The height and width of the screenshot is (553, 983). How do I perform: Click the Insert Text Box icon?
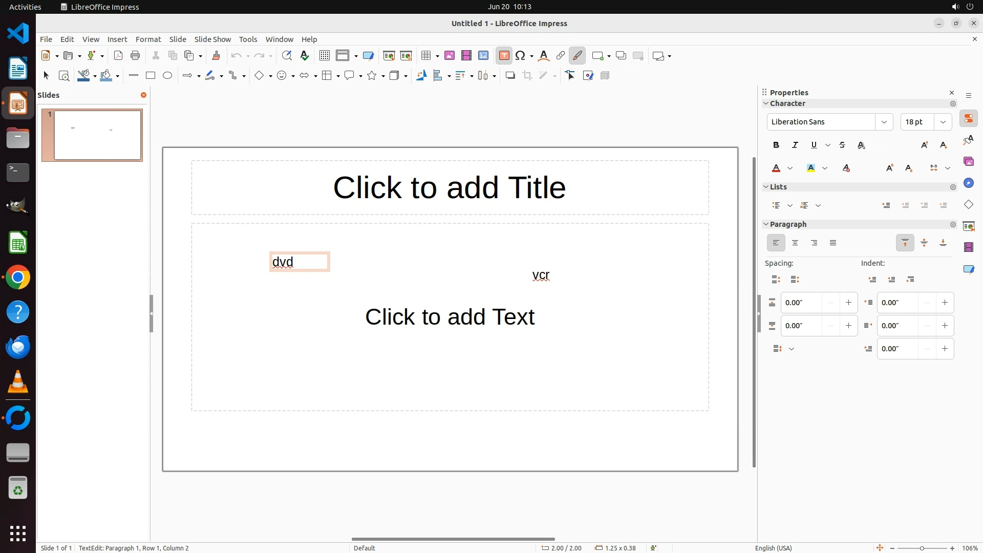point(504,56)
